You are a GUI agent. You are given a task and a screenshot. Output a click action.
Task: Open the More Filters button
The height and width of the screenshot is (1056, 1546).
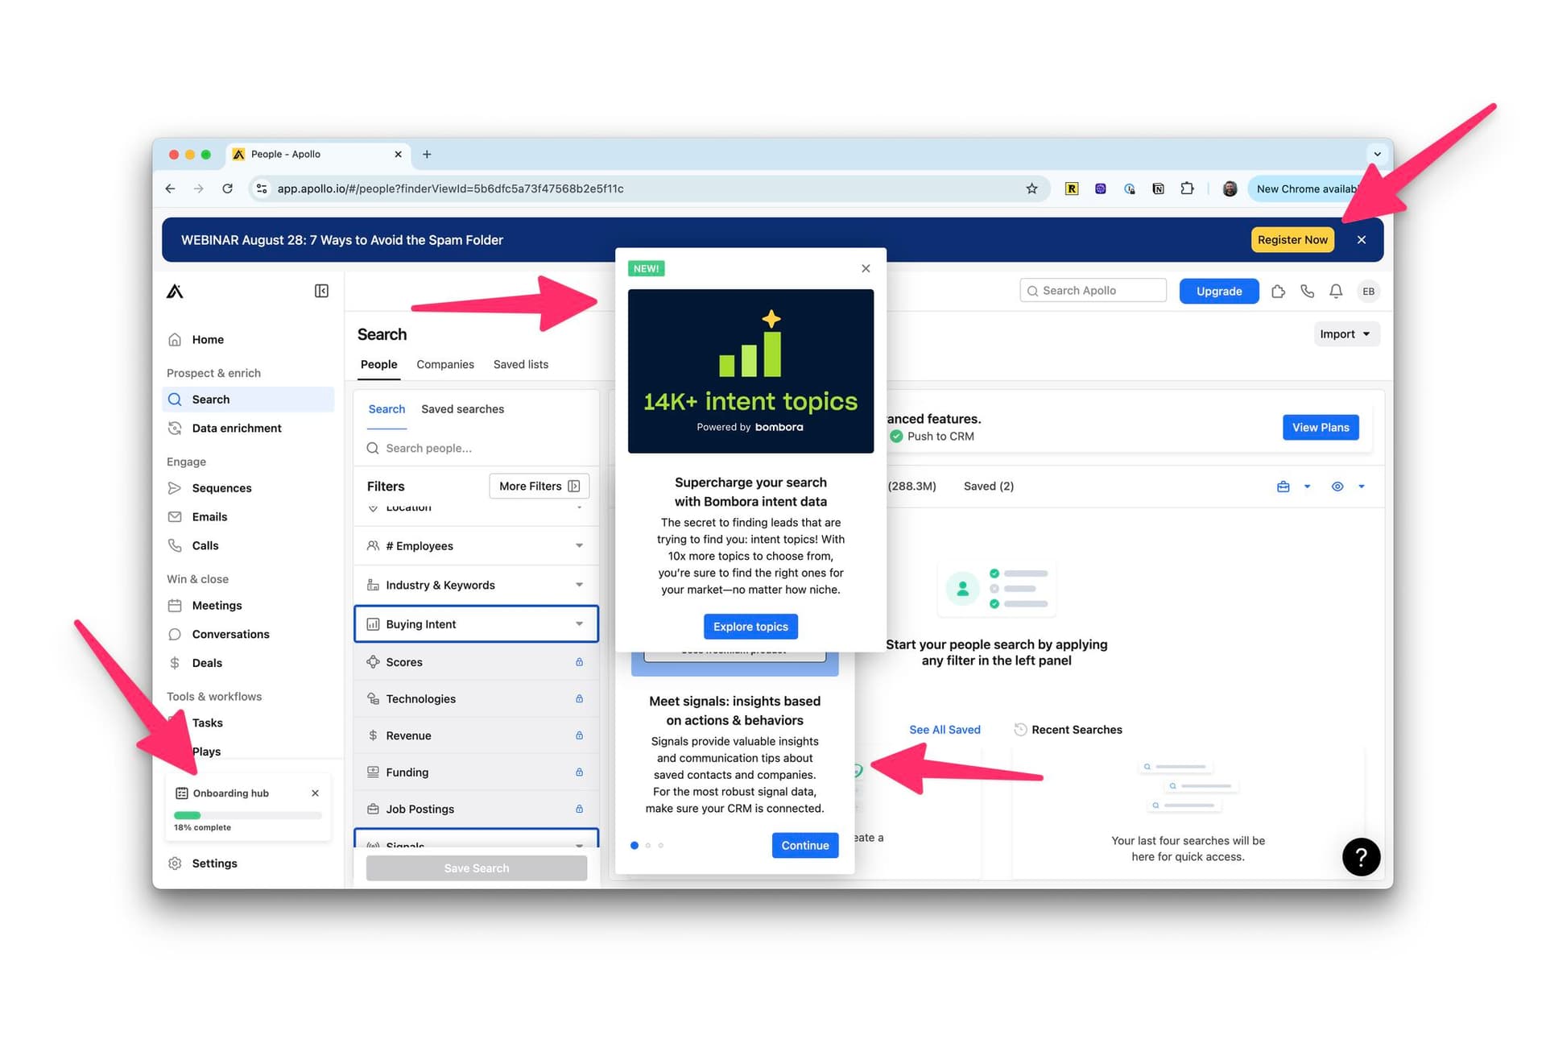(539, 487)
